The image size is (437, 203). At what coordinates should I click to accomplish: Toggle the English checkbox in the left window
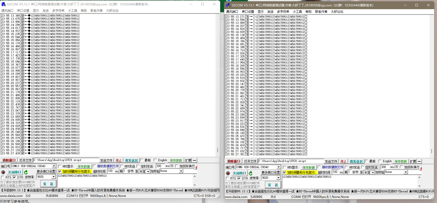coord(155,160)
